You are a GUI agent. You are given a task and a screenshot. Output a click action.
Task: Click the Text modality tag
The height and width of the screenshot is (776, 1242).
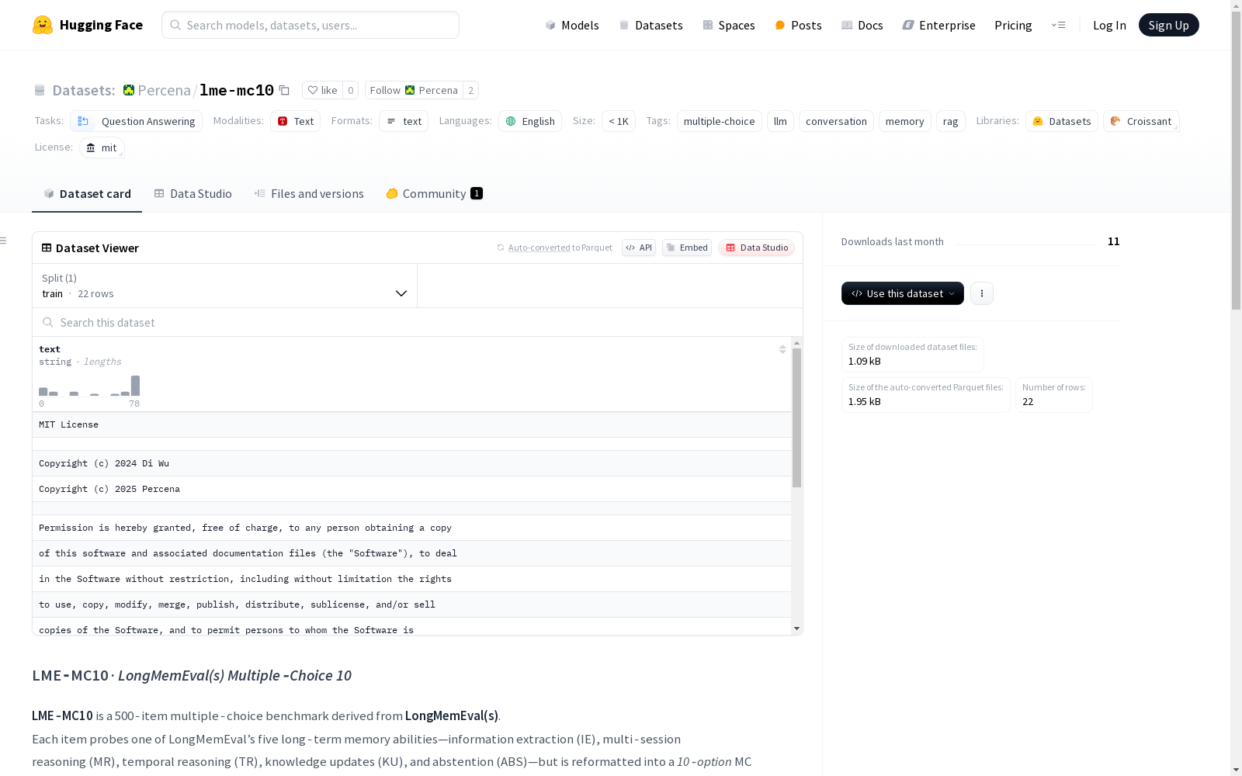(296, 121)
